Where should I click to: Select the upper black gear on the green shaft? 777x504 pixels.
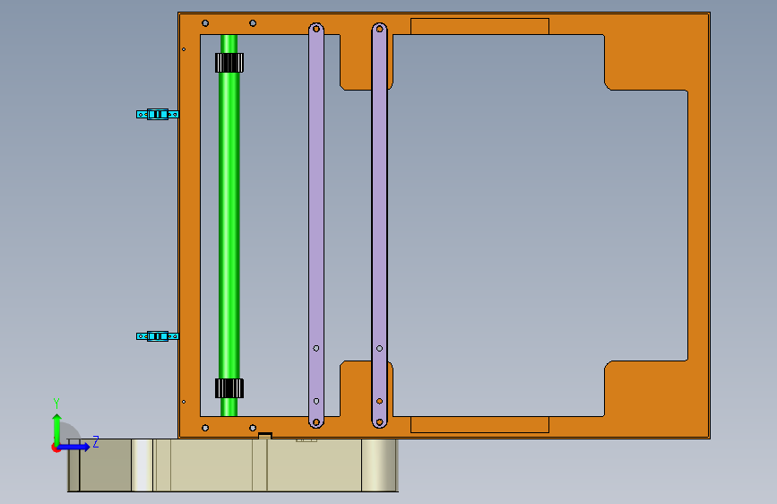click(x=229, y=63)
